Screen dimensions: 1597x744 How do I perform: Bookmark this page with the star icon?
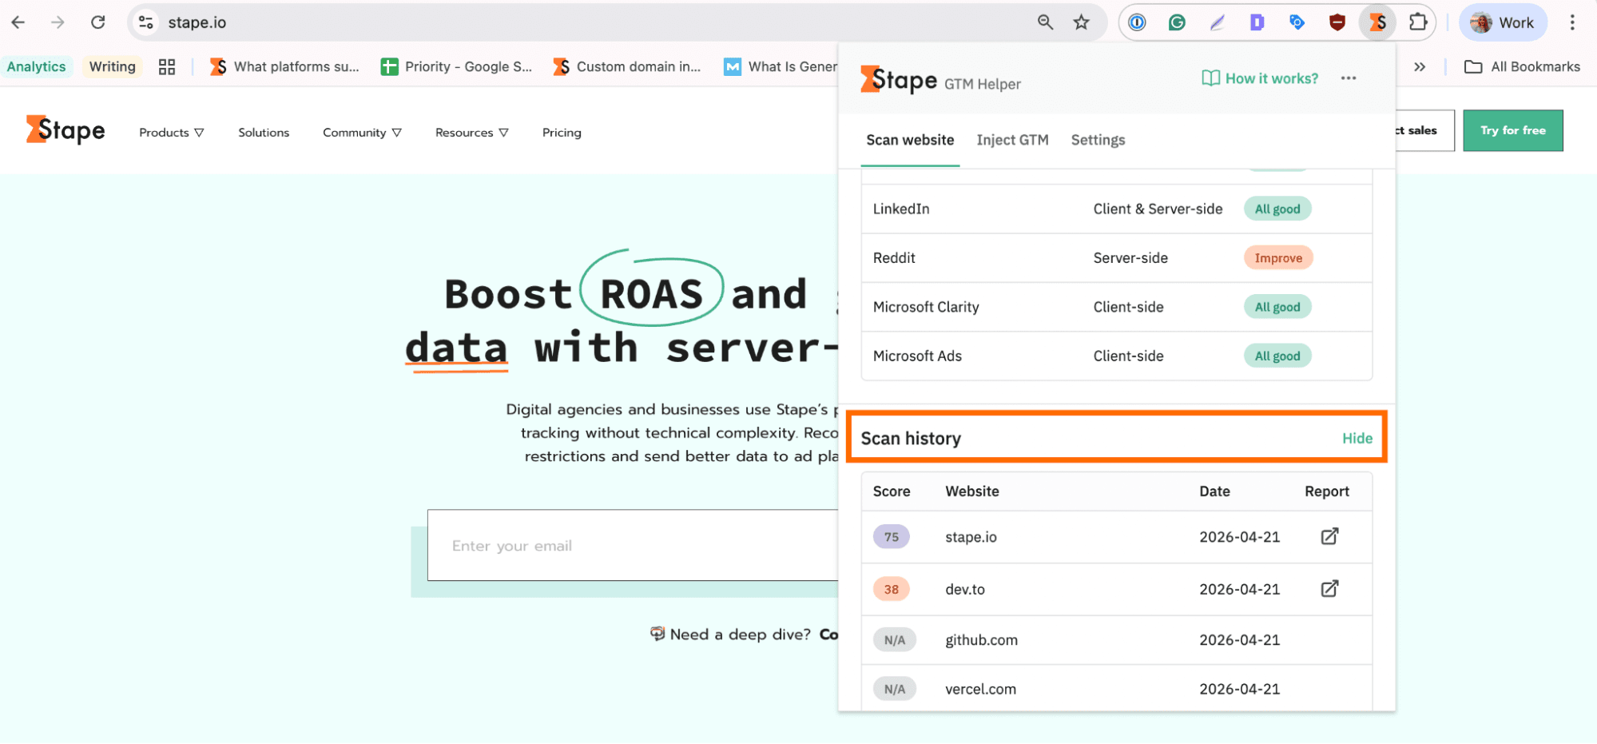tap(1081, 22)
